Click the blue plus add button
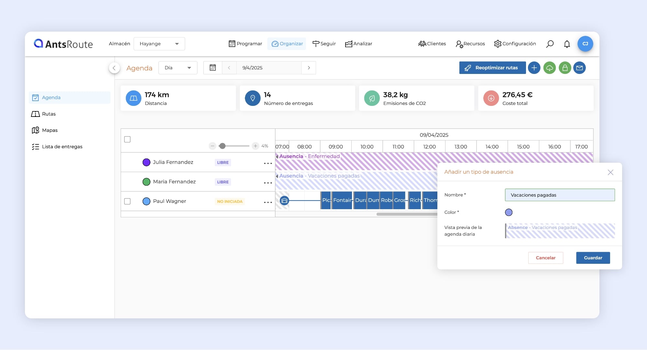The width and height of the screenshot is (647, 350). pos(534,68)
